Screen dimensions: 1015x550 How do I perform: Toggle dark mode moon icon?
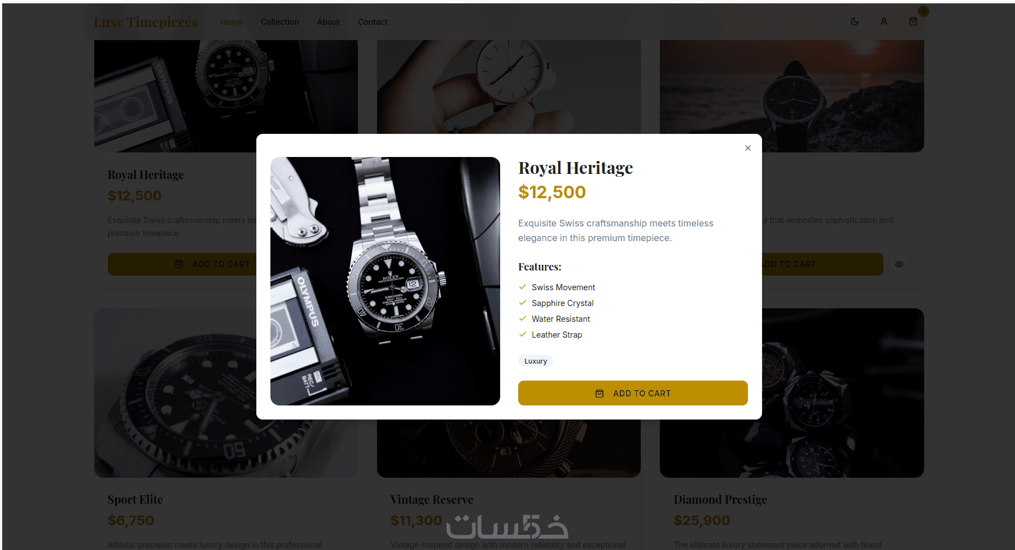click(855, 21)
